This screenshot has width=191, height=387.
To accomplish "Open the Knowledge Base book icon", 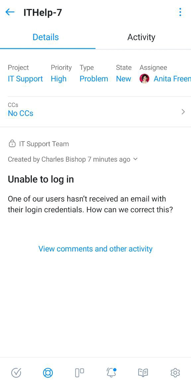I will click(x=143, y=373).
